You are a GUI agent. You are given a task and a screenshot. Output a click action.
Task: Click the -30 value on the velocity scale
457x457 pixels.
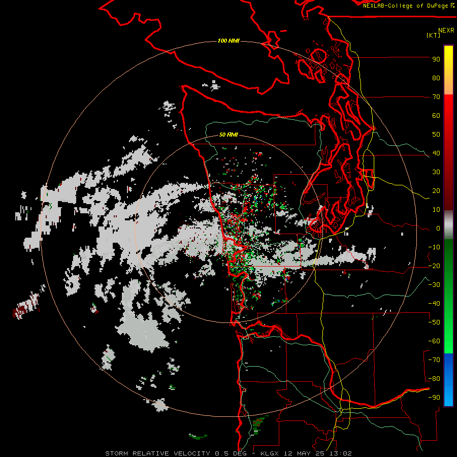pyautogui.click(x=434, y=285)
